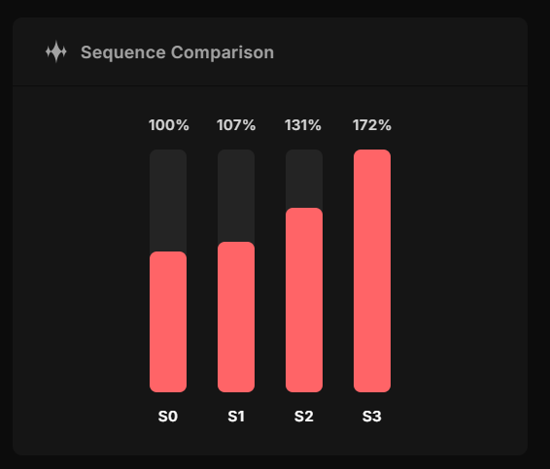
Task: Click the 172% value label
Action: pyautogui.click(x=372, y=125)
